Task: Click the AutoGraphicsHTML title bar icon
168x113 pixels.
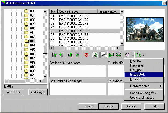Action: tap(3, 3)
